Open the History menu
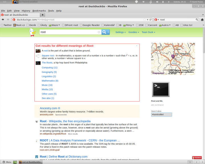 [26, 11]
